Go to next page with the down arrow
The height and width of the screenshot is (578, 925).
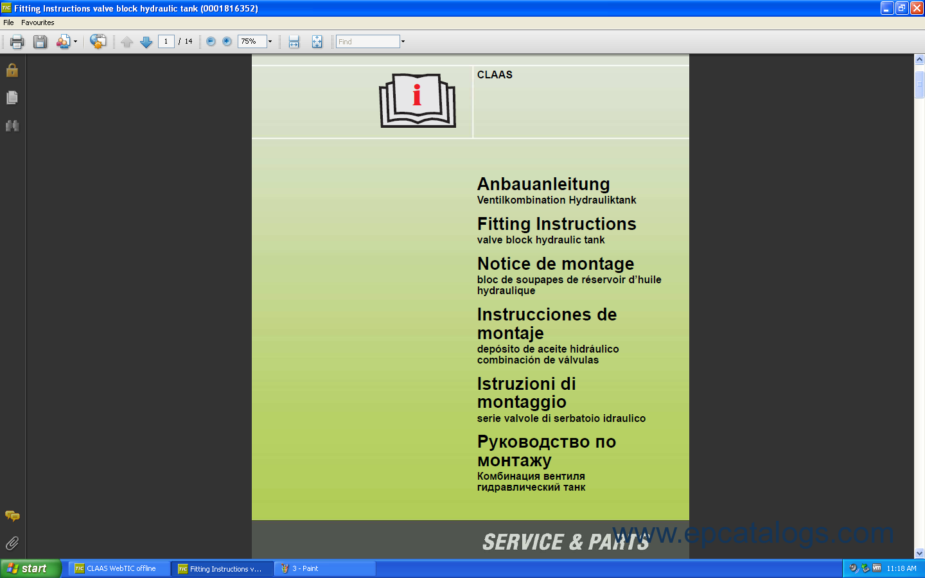coord(146,42)
